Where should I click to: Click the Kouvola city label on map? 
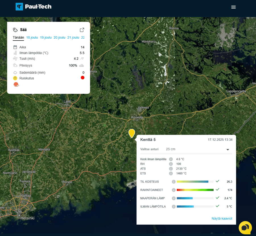tap(137, 117)
